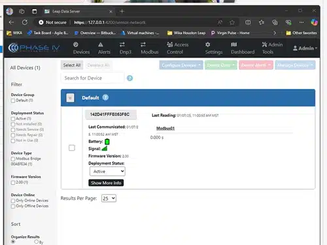Open browser split screen icon

point(248,22)
